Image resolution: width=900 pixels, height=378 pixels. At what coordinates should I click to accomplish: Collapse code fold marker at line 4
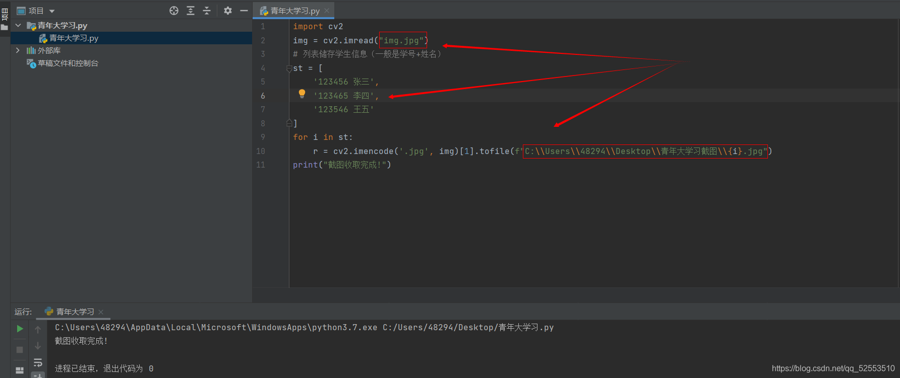[289, 68]
